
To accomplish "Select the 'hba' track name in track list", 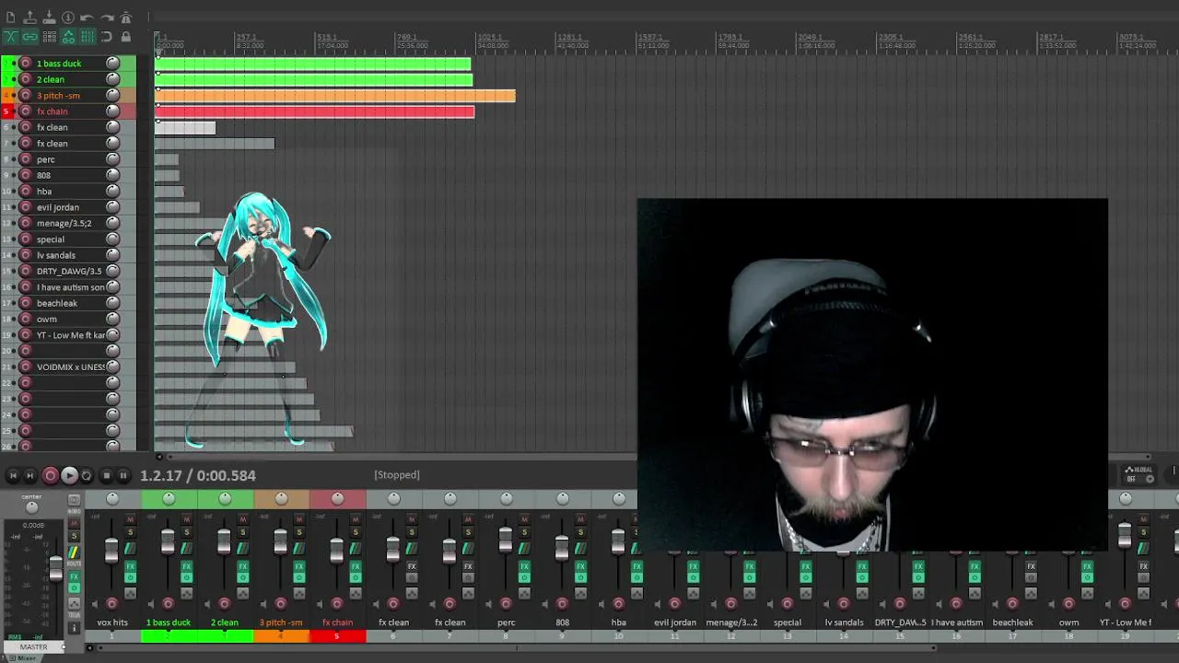I will (x=44, y=192).
